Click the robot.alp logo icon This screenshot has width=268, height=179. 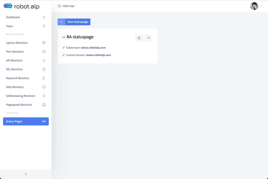(8, 6)
